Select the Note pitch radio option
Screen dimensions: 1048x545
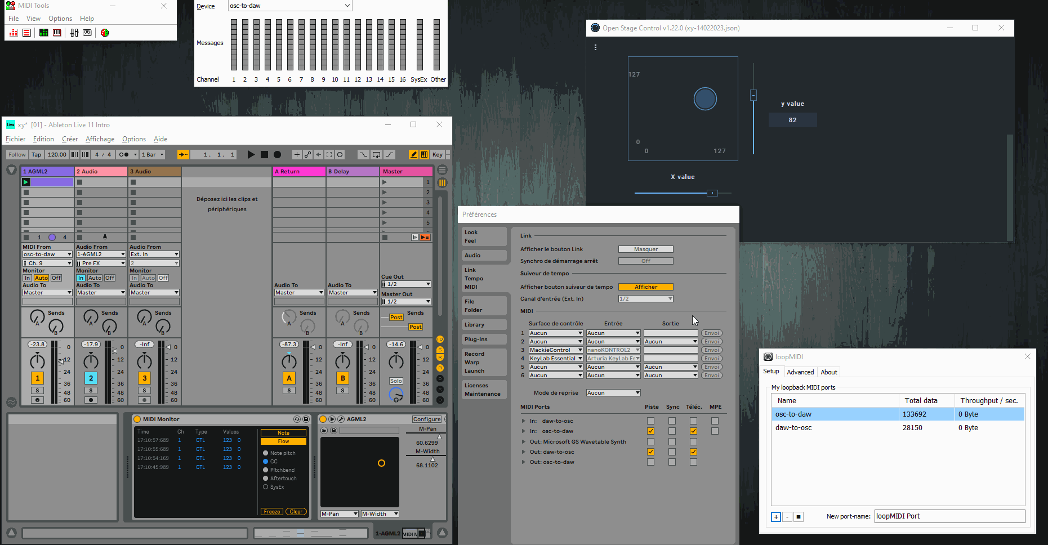point(265,453)
